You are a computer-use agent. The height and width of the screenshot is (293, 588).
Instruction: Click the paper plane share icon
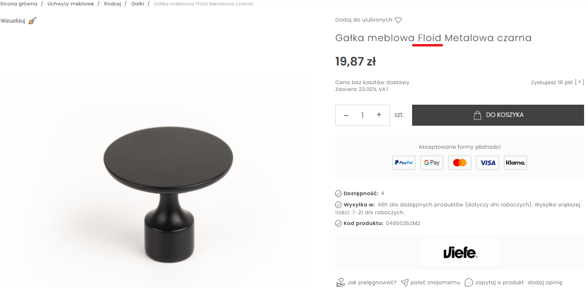point(405,283)
